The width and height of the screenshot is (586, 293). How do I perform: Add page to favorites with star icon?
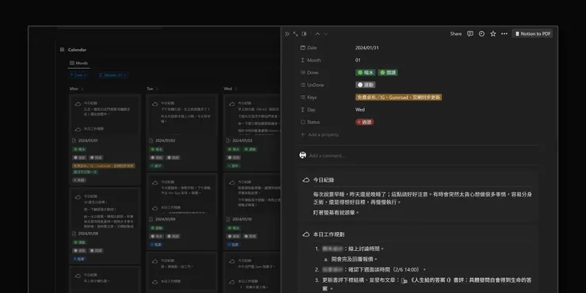pos(493,33)
